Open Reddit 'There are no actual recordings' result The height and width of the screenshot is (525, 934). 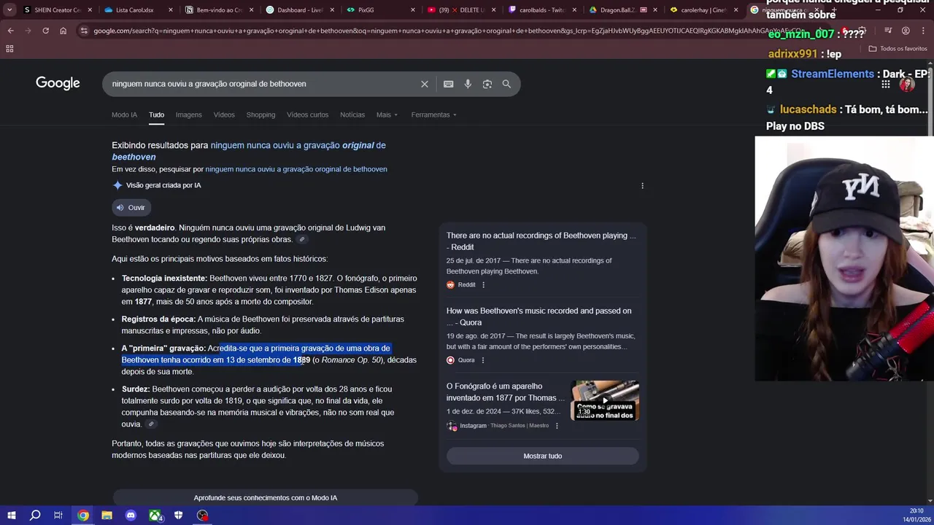541,241
